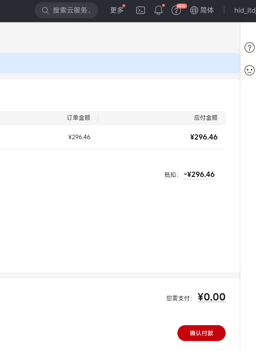The height and width of the screenshot is (351, 256).
Task: Click the -¥296.46 deduction amount
Action: tap(199, 174)
